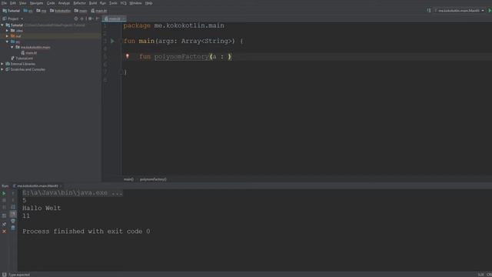The width and height of the screenshot is (492, 277).
Task: Select the main.kt editor tab
Action: tap(115, 18)
